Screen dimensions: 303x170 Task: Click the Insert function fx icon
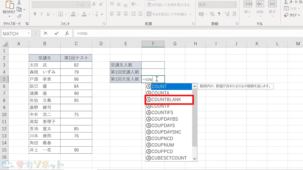67,33
